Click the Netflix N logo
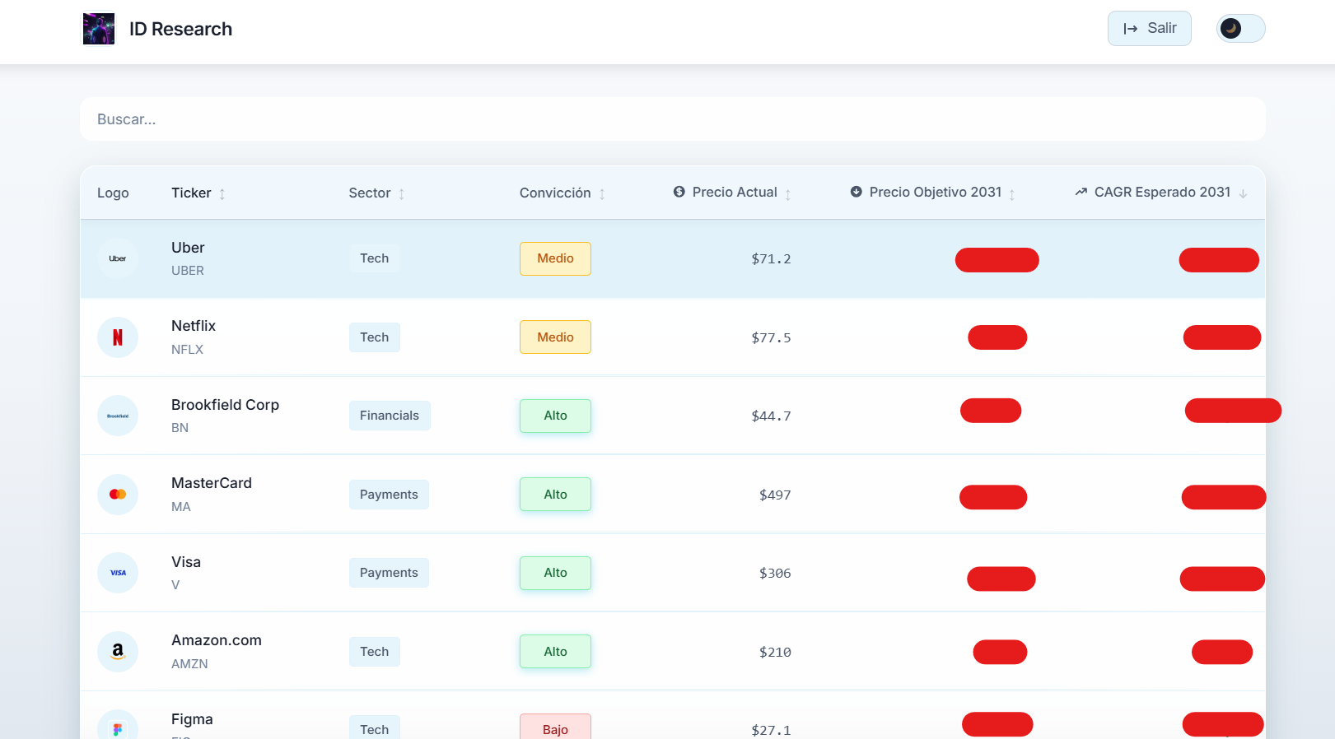This screenshot has width=1335, height=739. pos(118,337)
